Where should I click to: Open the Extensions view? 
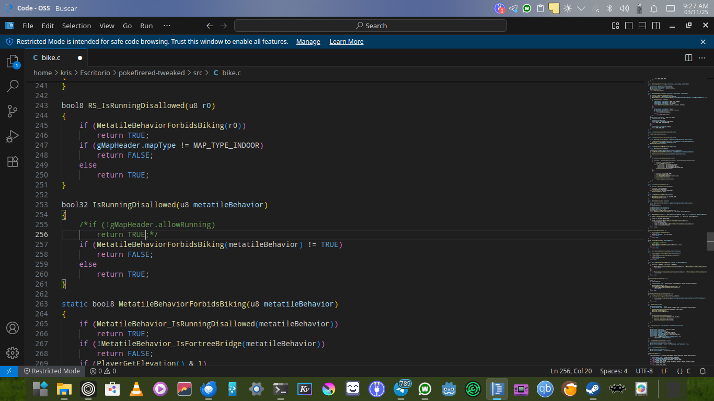coord(13,161)
